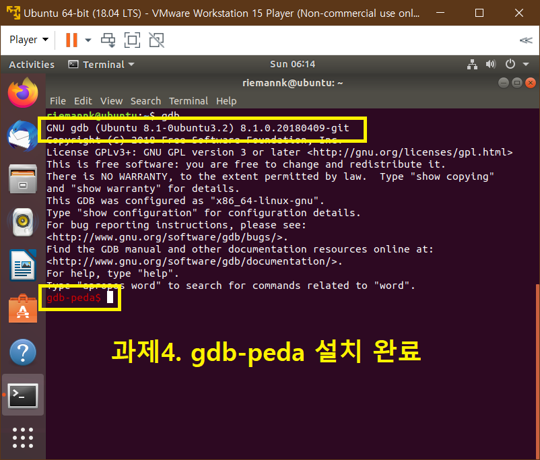Image resolution: width=540 pixels, height=460 pixels.
Task: Open the Help menu in Terminal
Action: pyautogui.click(x=226, y=101)
